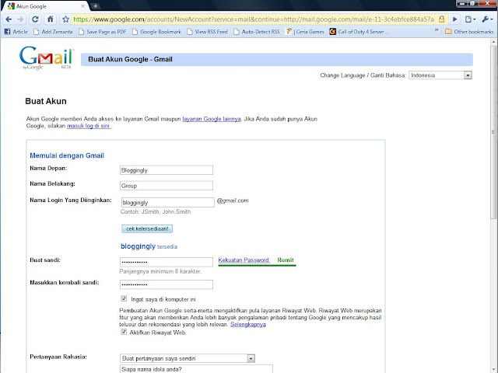Toggle Aktifkan Riwayat Web checkbox
The width and height of the screenshot is (498, 373).
124,332
